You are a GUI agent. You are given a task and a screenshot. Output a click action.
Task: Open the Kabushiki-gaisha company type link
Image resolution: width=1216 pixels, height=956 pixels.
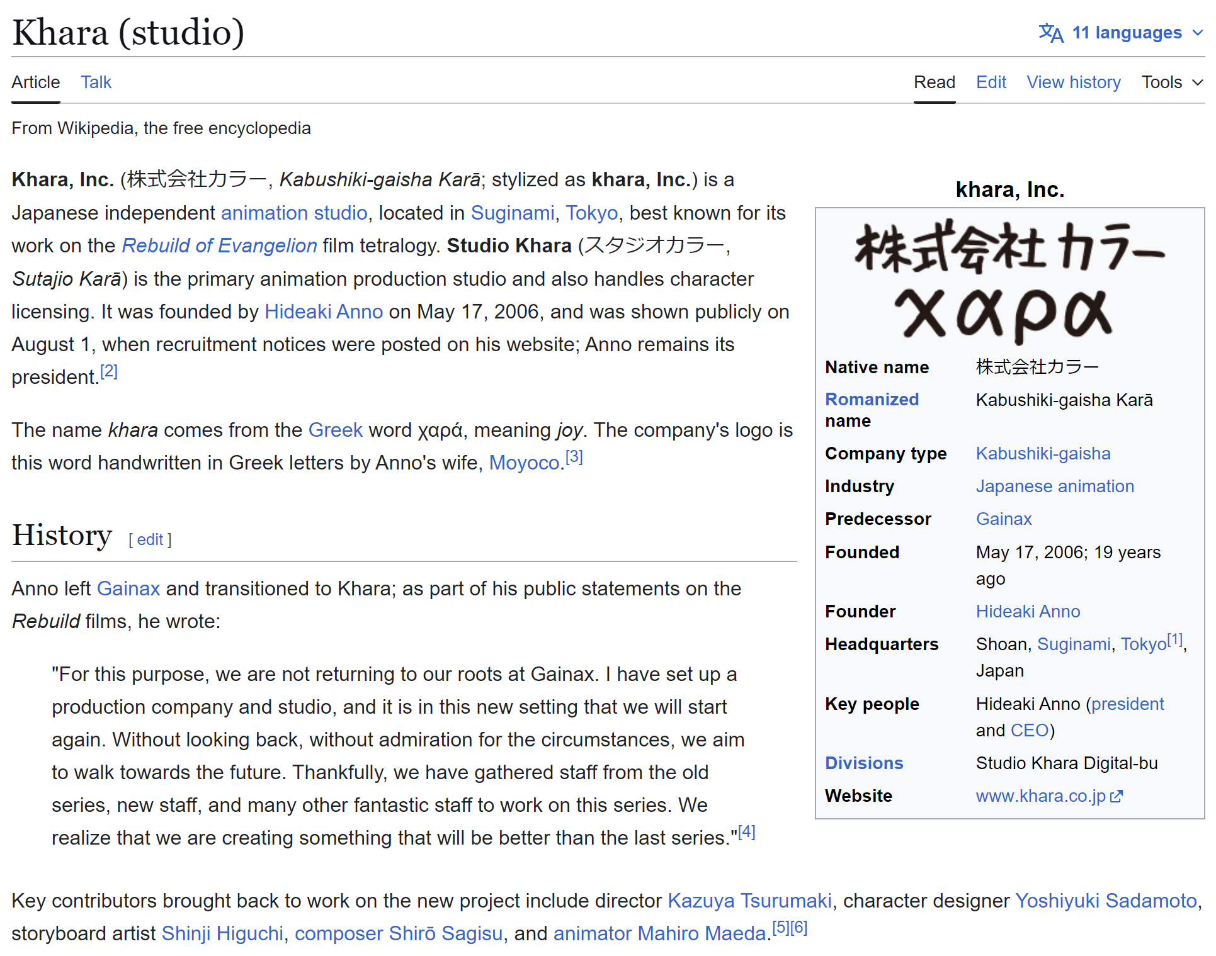(1042, 453)
